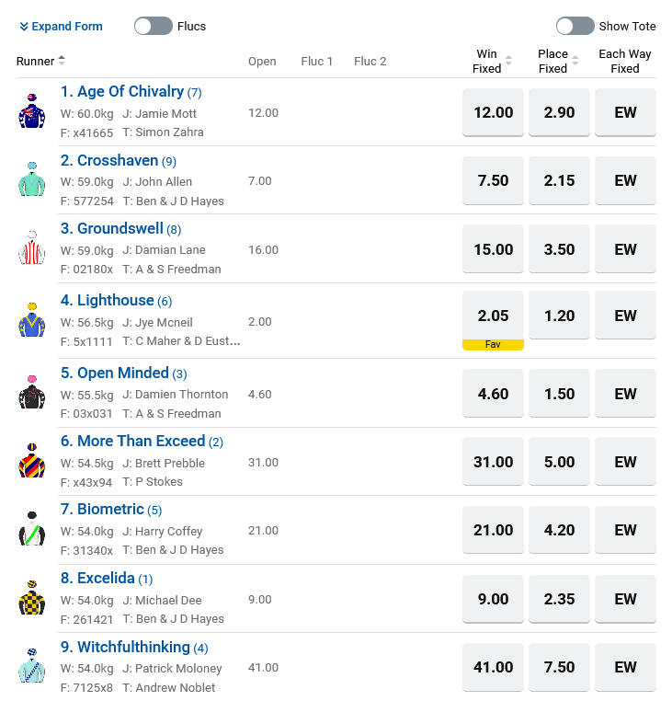The width and height of the screenshot is (672, 701).
Task: Click More Than Exceed's striped silks icon
Action: tap(31, 460)
